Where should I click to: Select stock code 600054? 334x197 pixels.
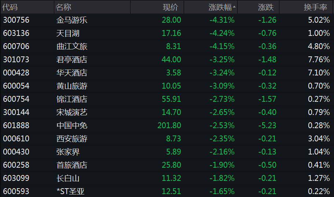click(x=16, y=86)
